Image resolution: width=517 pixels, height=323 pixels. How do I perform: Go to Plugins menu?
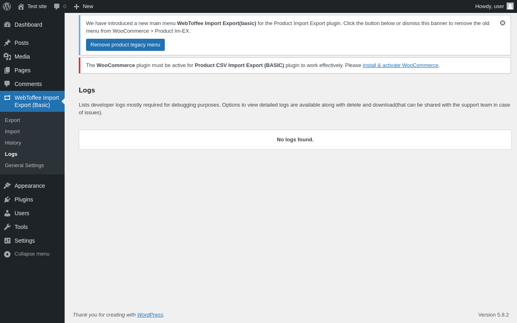tap(32, 199)
